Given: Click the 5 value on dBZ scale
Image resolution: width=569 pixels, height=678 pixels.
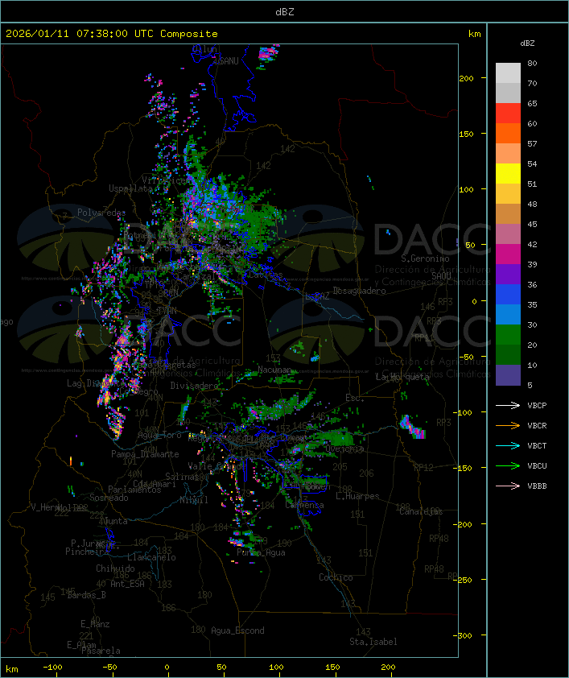Looking at the screenshot, I should (x=530, y=385).
